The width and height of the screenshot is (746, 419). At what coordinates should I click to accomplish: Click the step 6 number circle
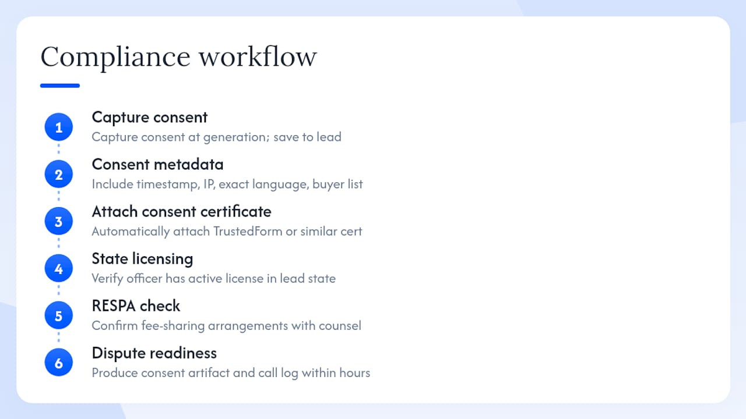58,363
